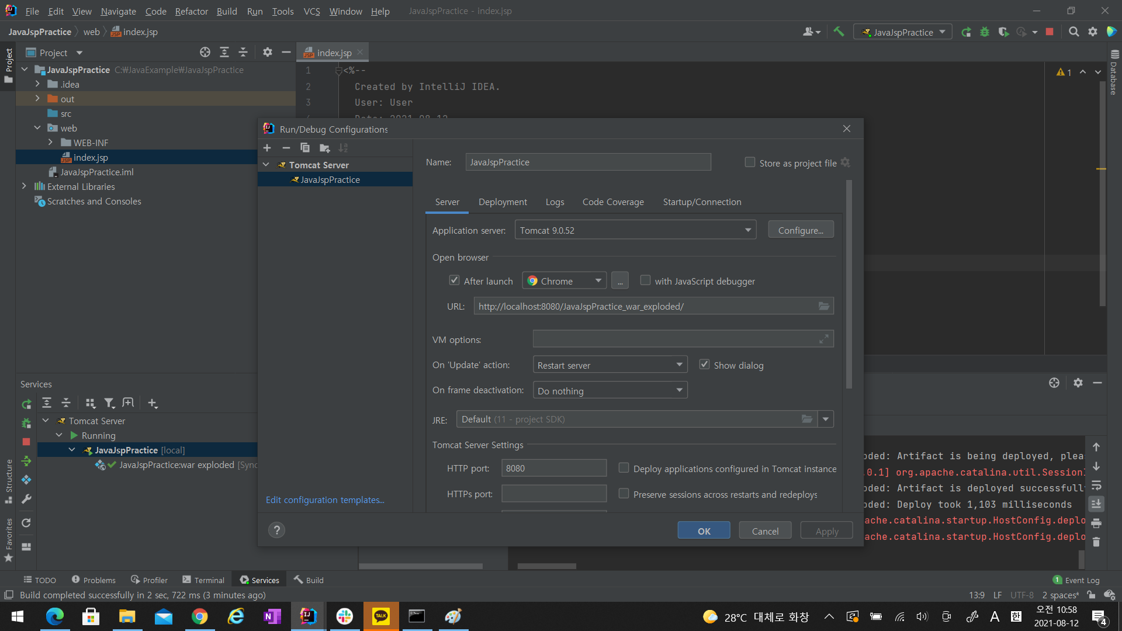Clear console output with trash icon

click(1096, 542)
